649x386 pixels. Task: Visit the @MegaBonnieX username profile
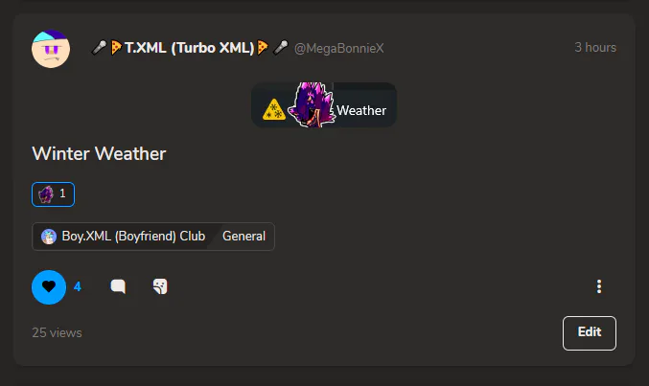(x=339, y=49)
